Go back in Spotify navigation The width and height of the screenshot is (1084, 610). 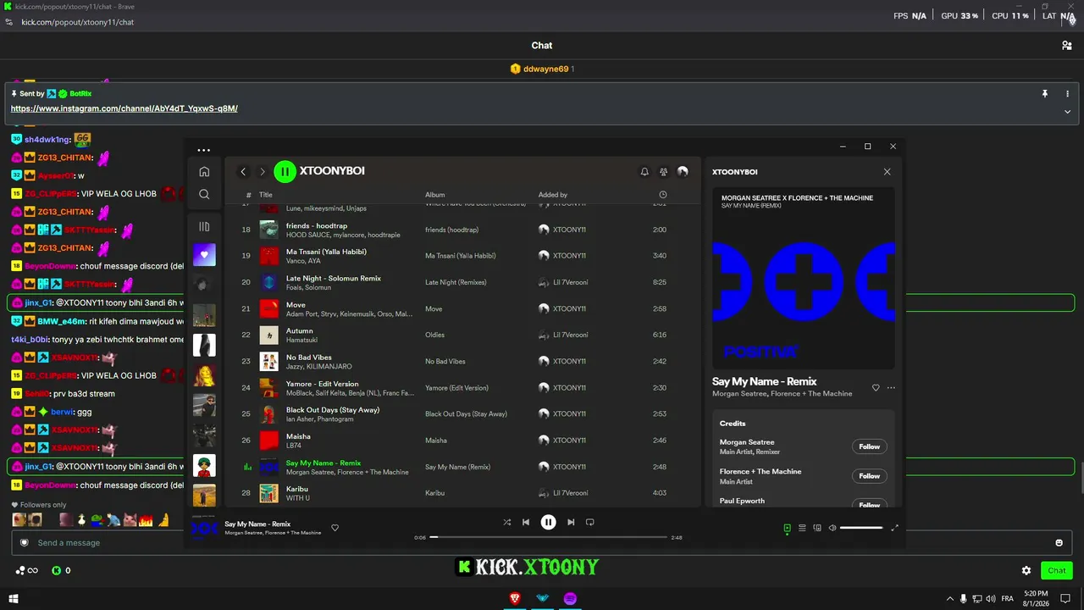(243, 172)
